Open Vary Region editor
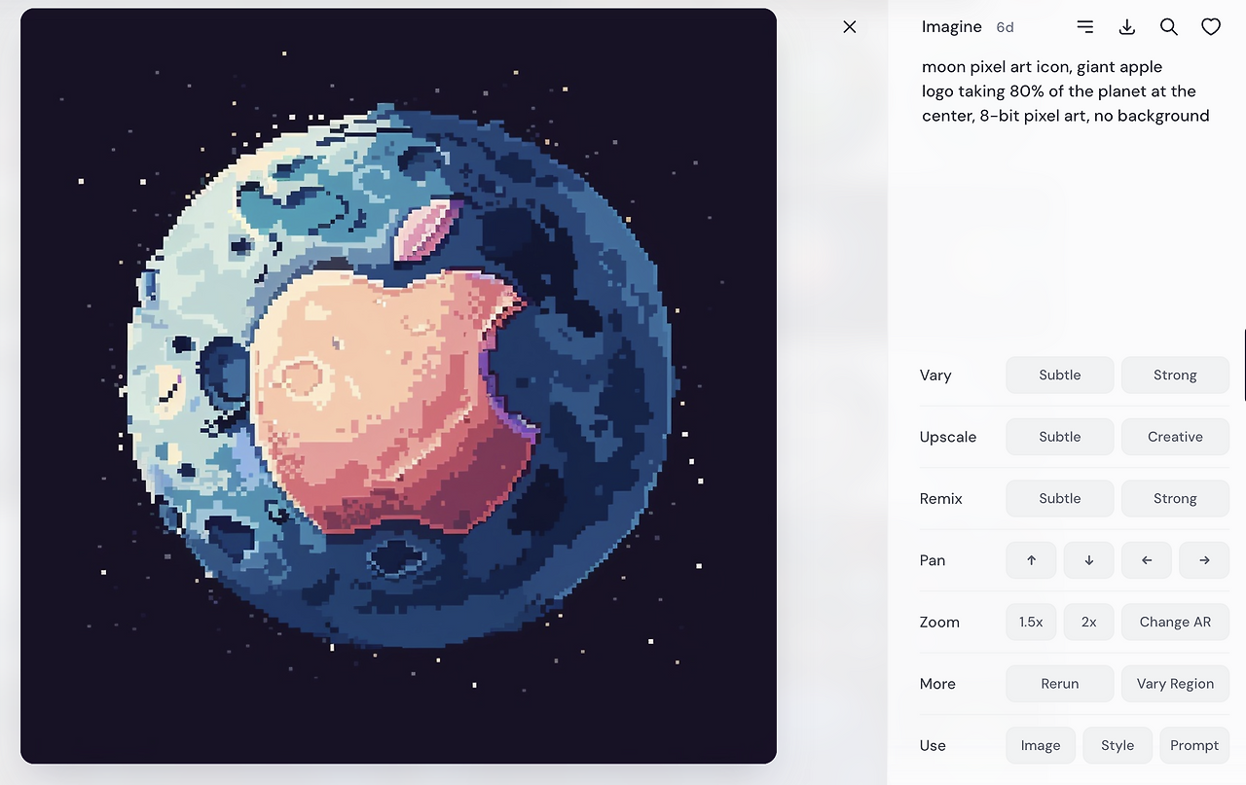 1175,684
